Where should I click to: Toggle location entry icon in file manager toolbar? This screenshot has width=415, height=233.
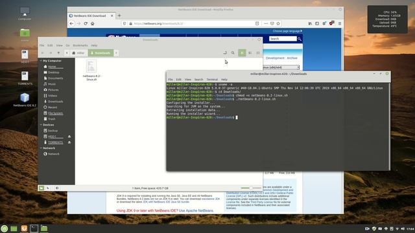[225, 53]
